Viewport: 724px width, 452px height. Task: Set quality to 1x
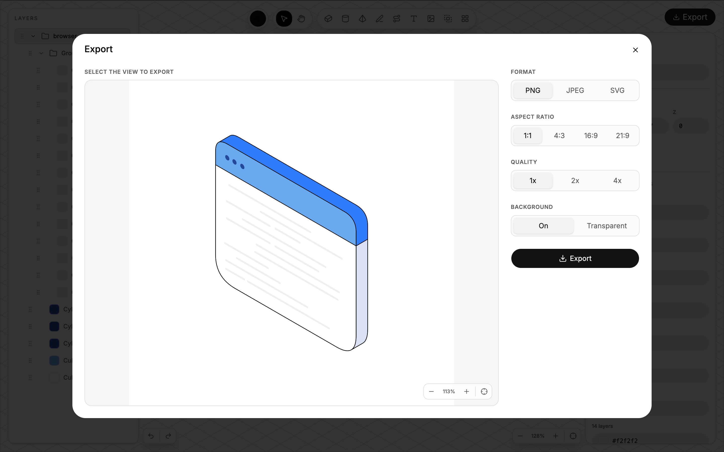tap(533, 181)
